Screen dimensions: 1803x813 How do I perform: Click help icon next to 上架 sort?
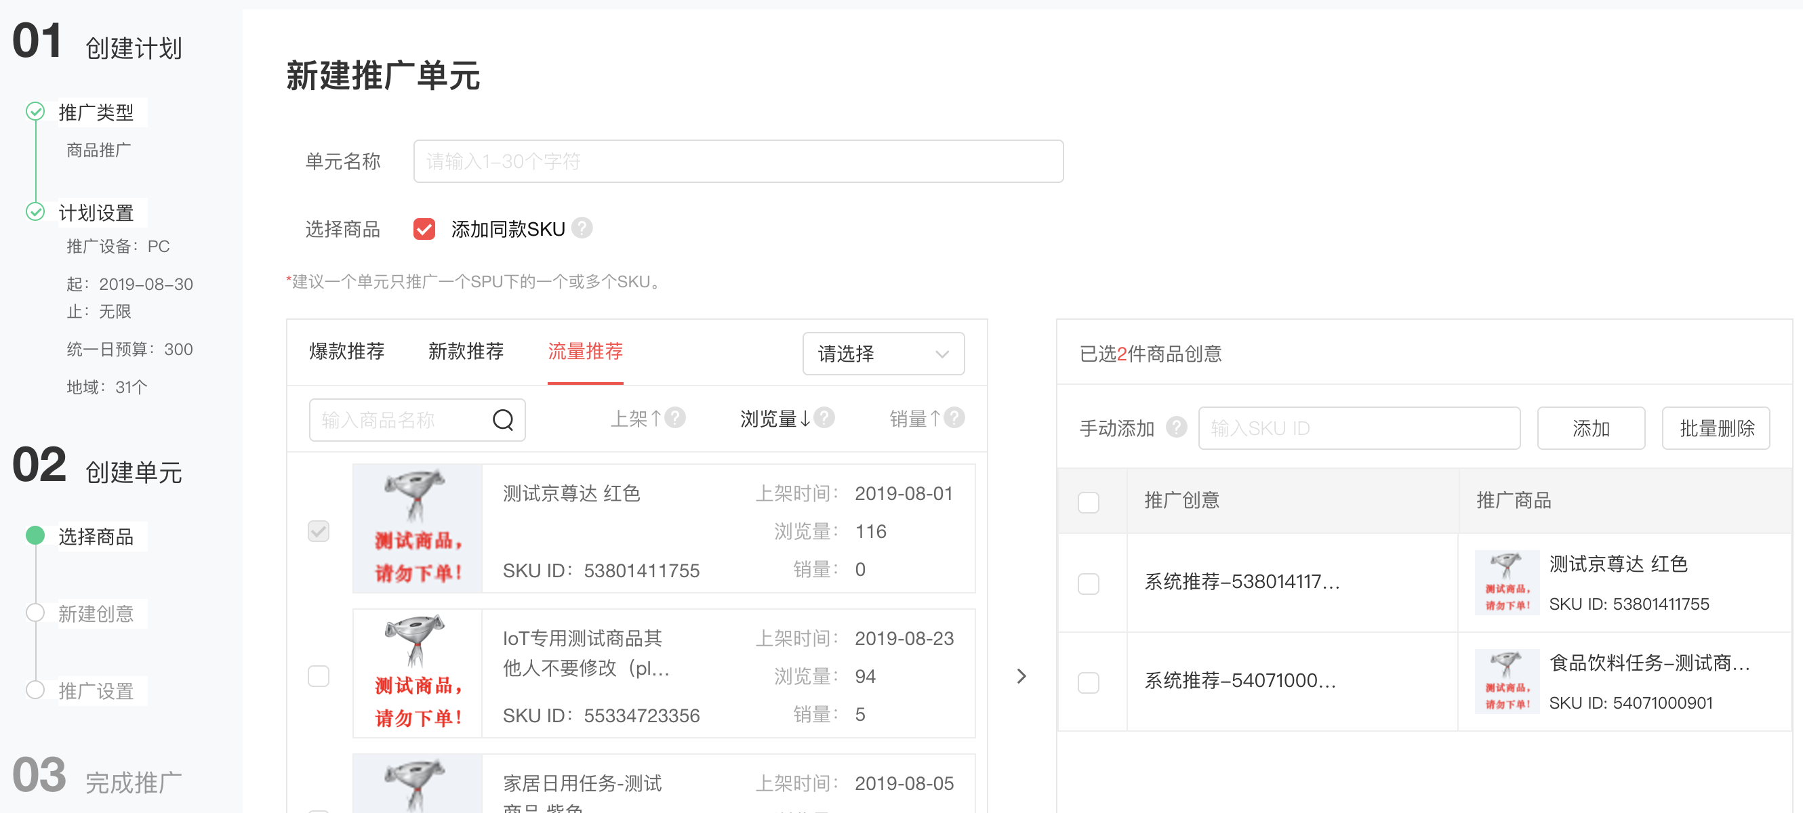click(675, 418)
